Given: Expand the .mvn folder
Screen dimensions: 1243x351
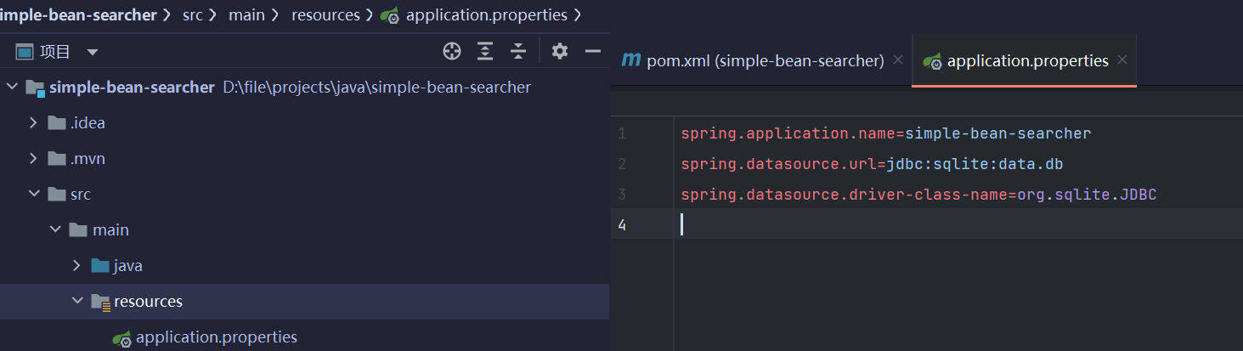Looking at the screenshot, I should [x=33, y=159].
